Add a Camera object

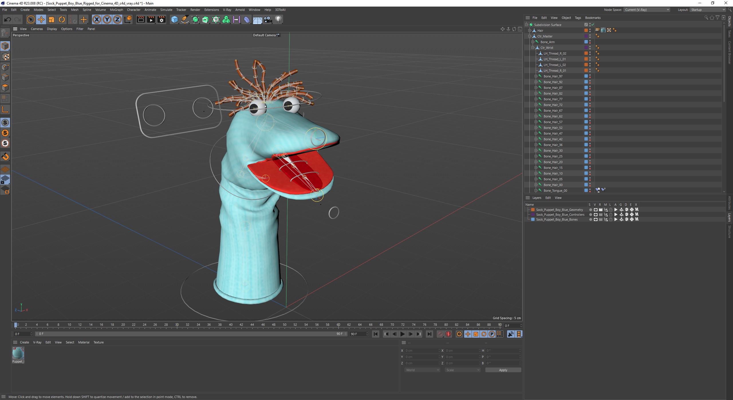coord(268,19)
